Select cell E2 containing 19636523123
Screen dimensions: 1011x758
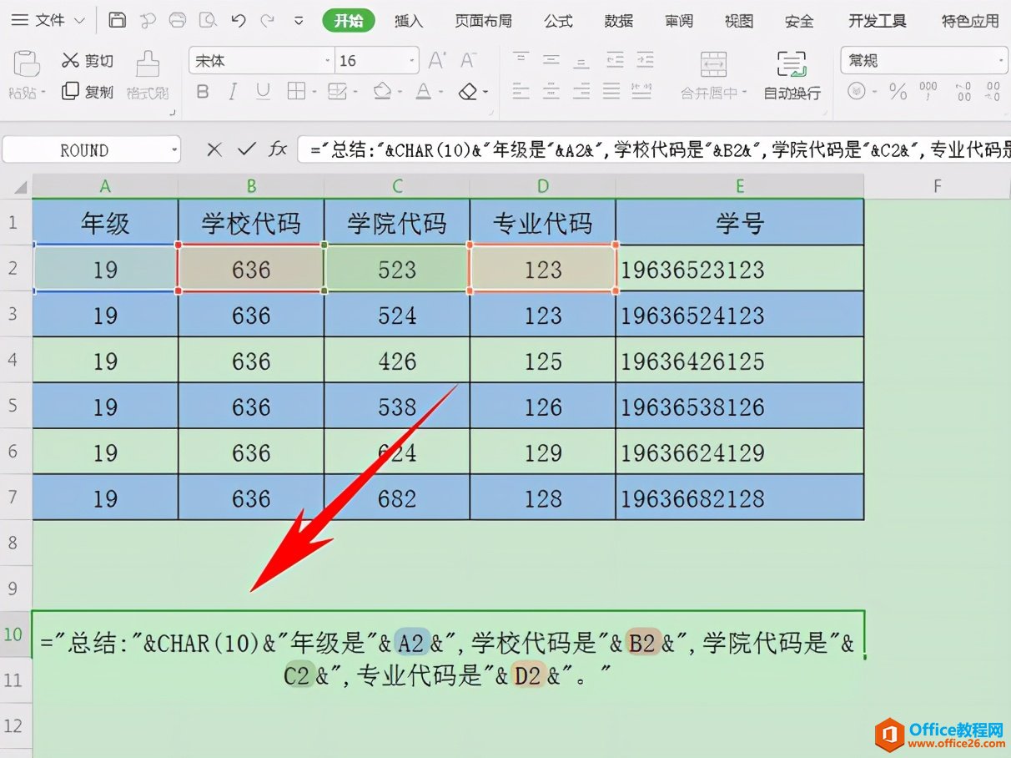(740, 269)
